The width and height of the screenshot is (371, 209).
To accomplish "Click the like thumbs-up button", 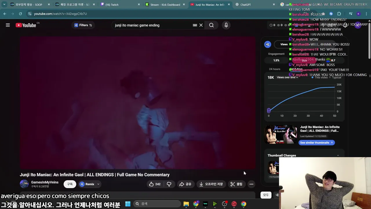I will click(x=155, y=184).
